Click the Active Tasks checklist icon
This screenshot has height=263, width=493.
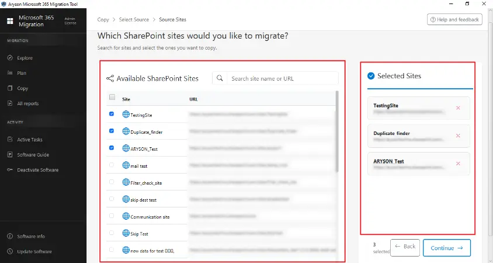(10, 139)
